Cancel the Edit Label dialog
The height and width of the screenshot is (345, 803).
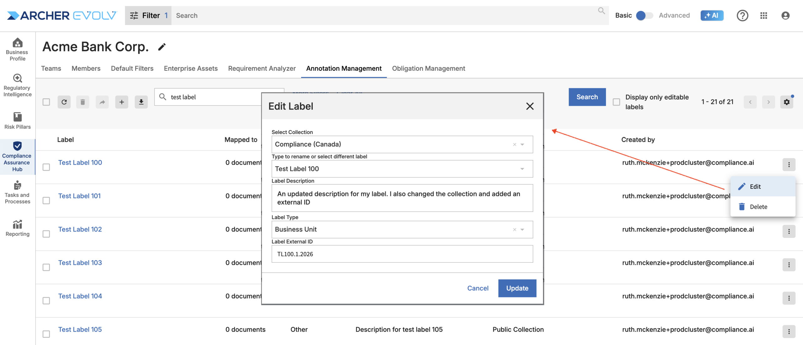coord(478,288)
